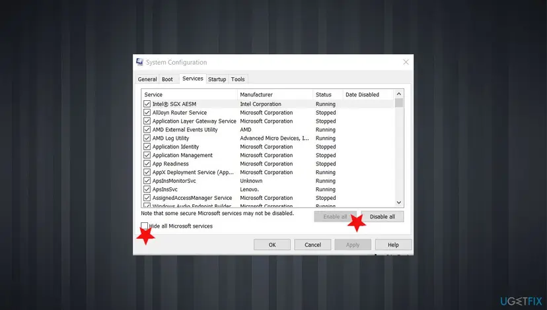This screenshot has width=547, height=310.
Task: Sort list by Manufacturer column header
Action: [x=275, y=94]
